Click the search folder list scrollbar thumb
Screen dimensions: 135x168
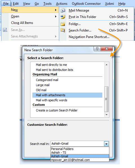click(x=106, y=99)
